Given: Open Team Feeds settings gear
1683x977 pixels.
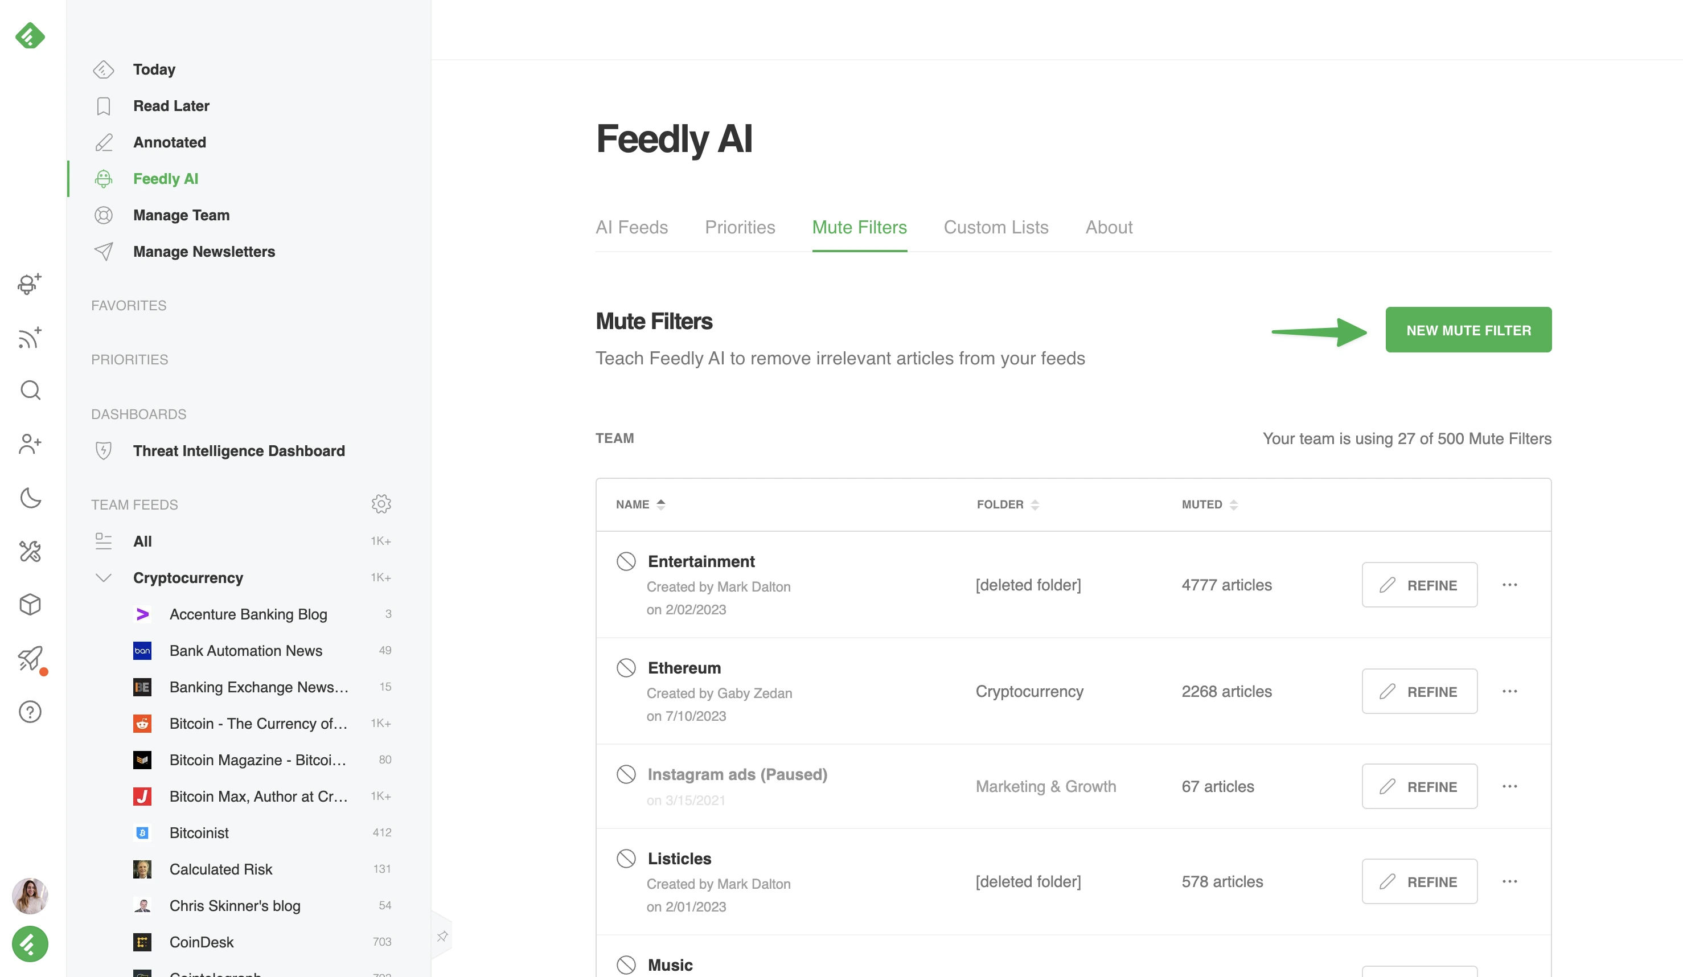Looking at the screenshot, I should [x=381, y=503].
